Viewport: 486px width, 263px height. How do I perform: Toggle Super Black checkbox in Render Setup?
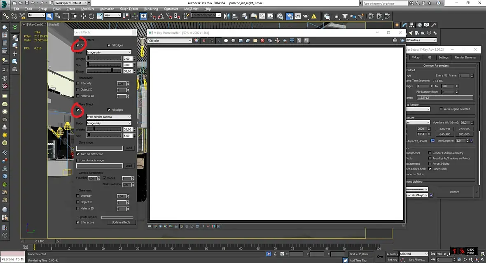[430, 169]
